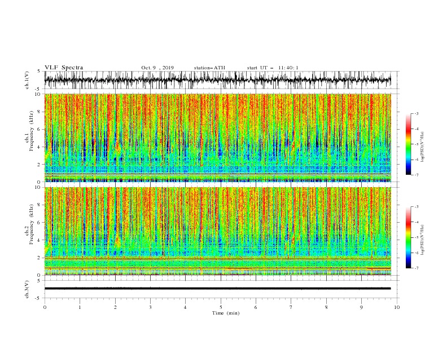The height and width of the screenshot is (345, 447).
Task: Click the "station=ATH" label
Action: pyautogui.click(x=209, y=68)
